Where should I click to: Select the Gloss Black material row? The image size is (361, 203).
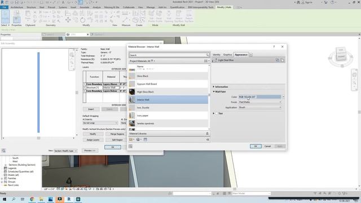(168, 76)
